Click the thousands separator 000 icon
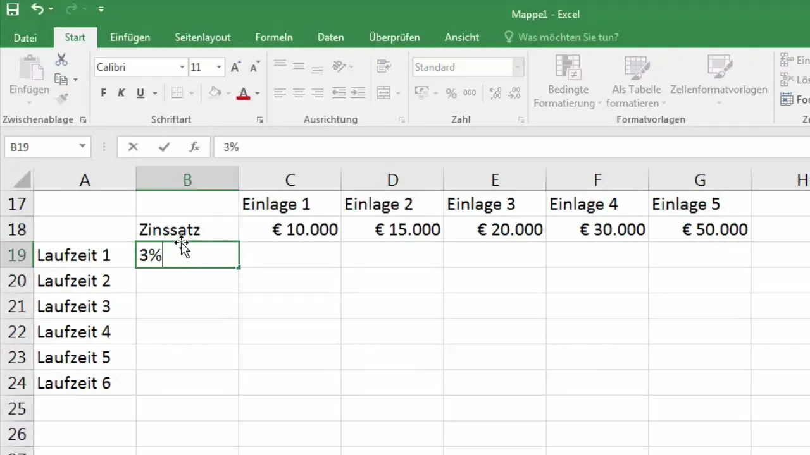810x455 pixels. click(470, 93)
